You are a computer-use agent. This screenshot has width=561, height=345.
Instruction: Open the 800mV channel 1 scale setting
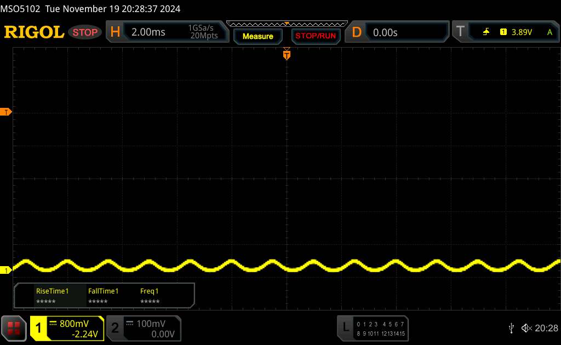[74, 324]
